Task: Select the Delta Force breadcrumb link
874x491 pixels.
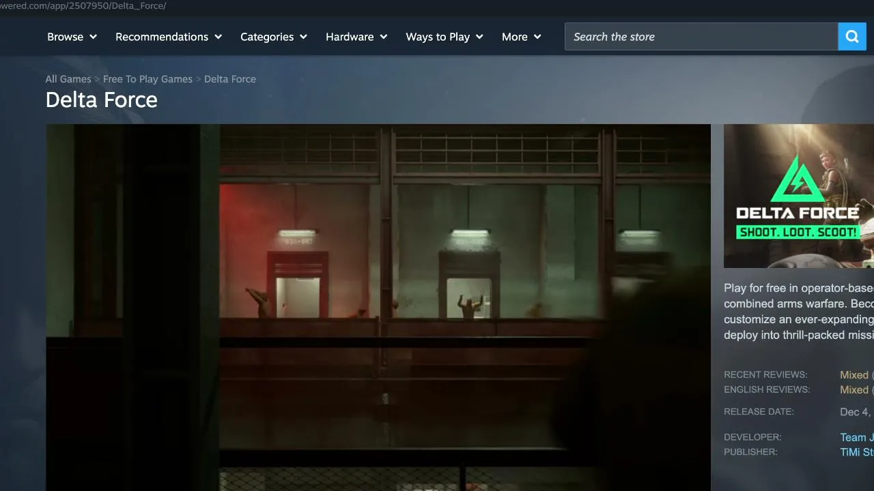Action: coord(230,79)
